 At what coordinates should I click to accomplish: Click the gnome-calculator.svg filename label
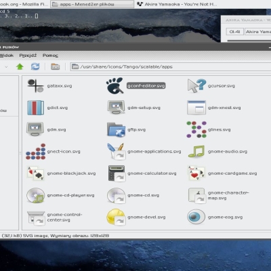pyautogui.click(x=152, y=173)
